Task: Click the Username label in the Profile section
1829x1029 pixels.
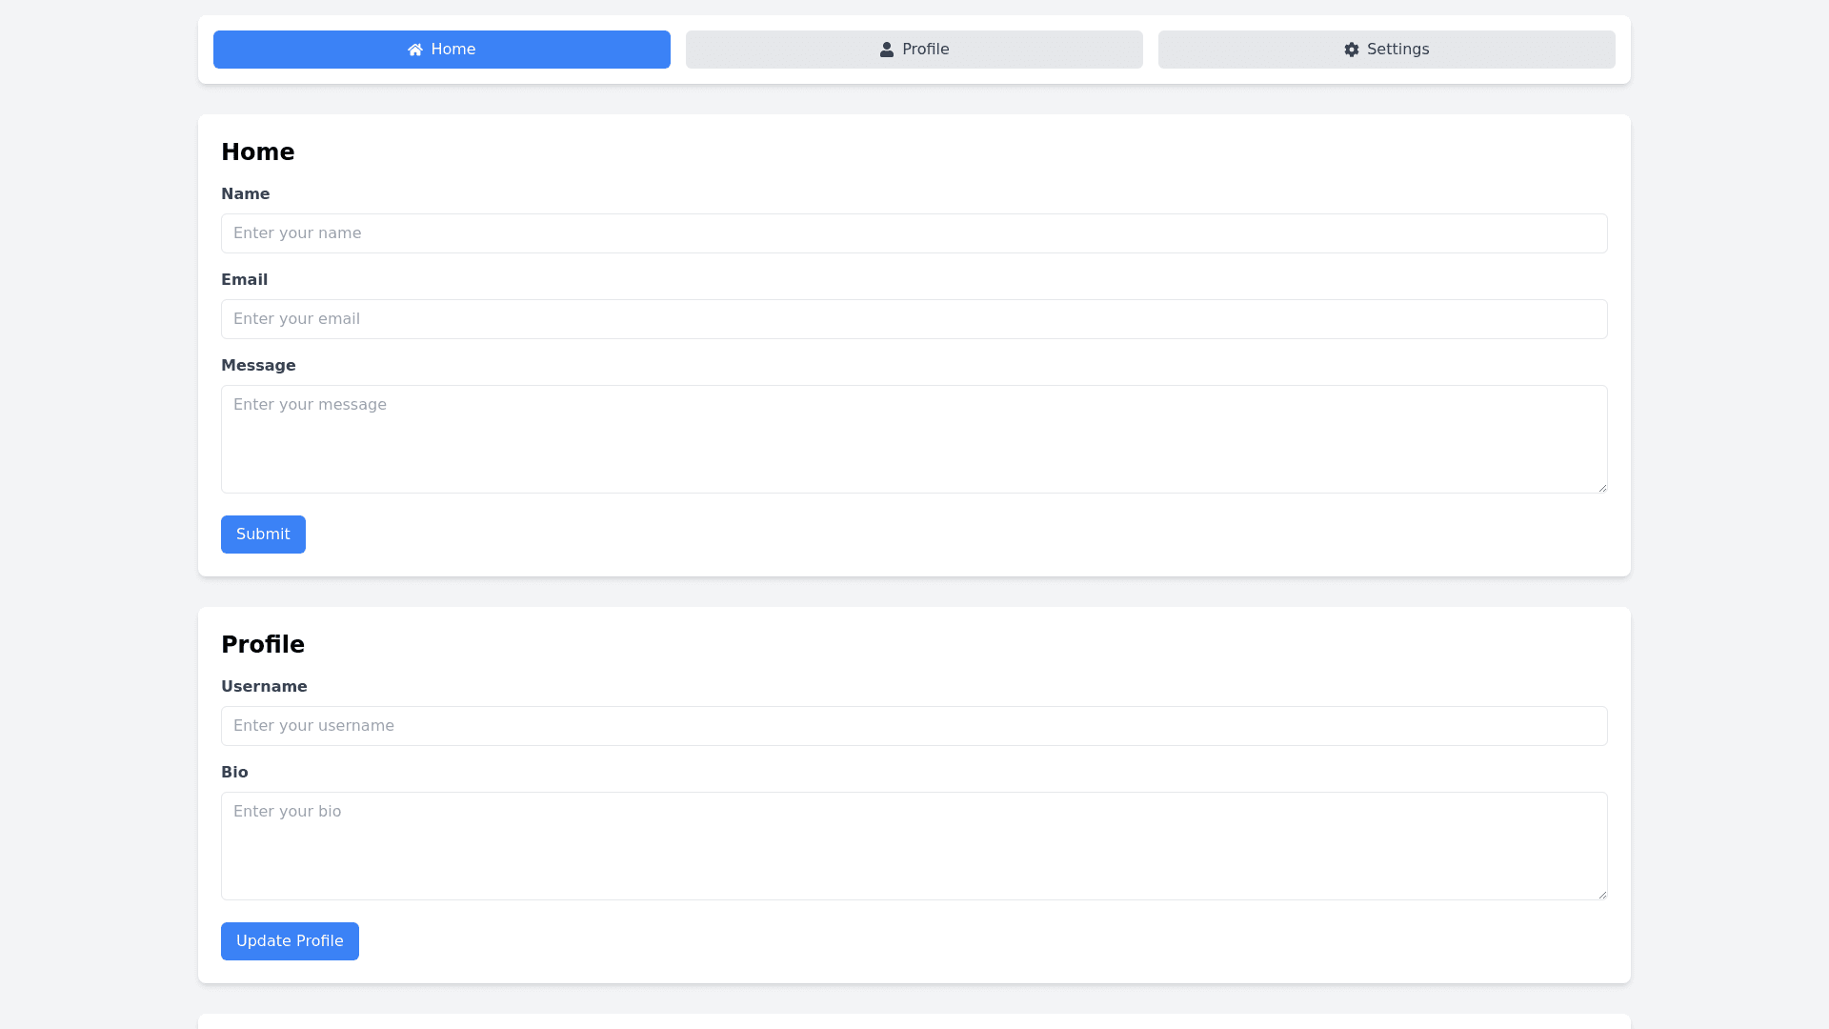Action: (x=264, y=686)
